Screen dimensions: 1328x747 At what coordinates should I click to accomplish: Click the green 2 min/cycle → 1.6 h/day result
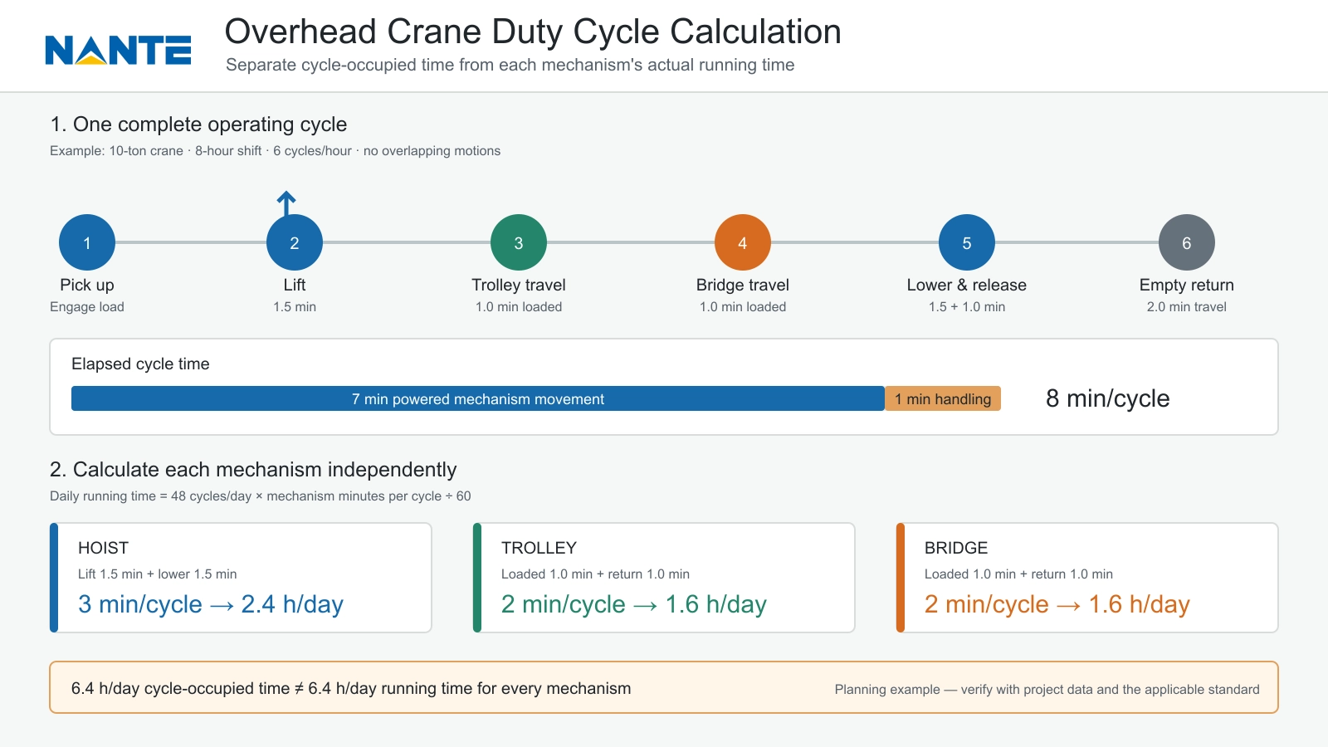coord(634,604)
